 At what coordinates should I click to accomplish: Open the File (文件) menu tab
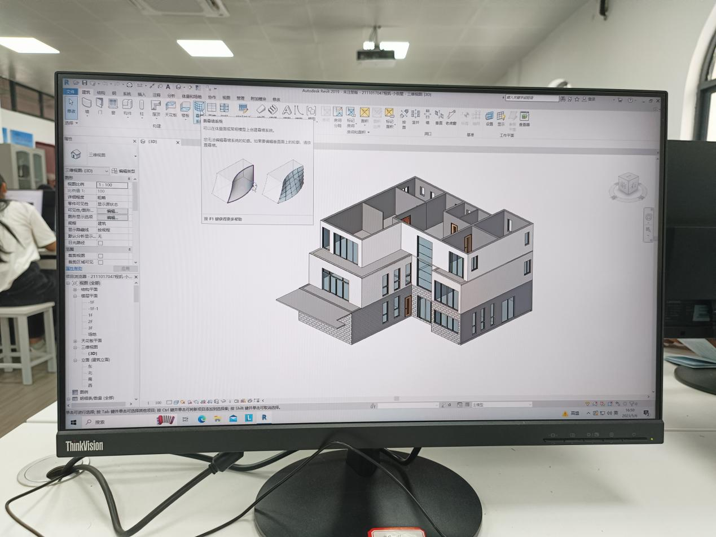coord(71,92)
